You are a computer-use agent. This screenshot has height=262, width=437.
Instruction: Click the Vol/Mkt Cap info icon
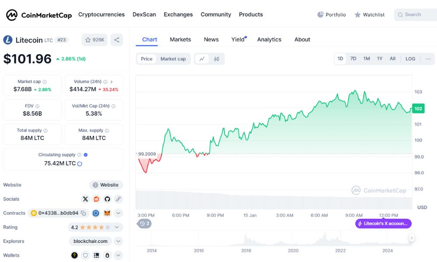(x=114, y=106)
